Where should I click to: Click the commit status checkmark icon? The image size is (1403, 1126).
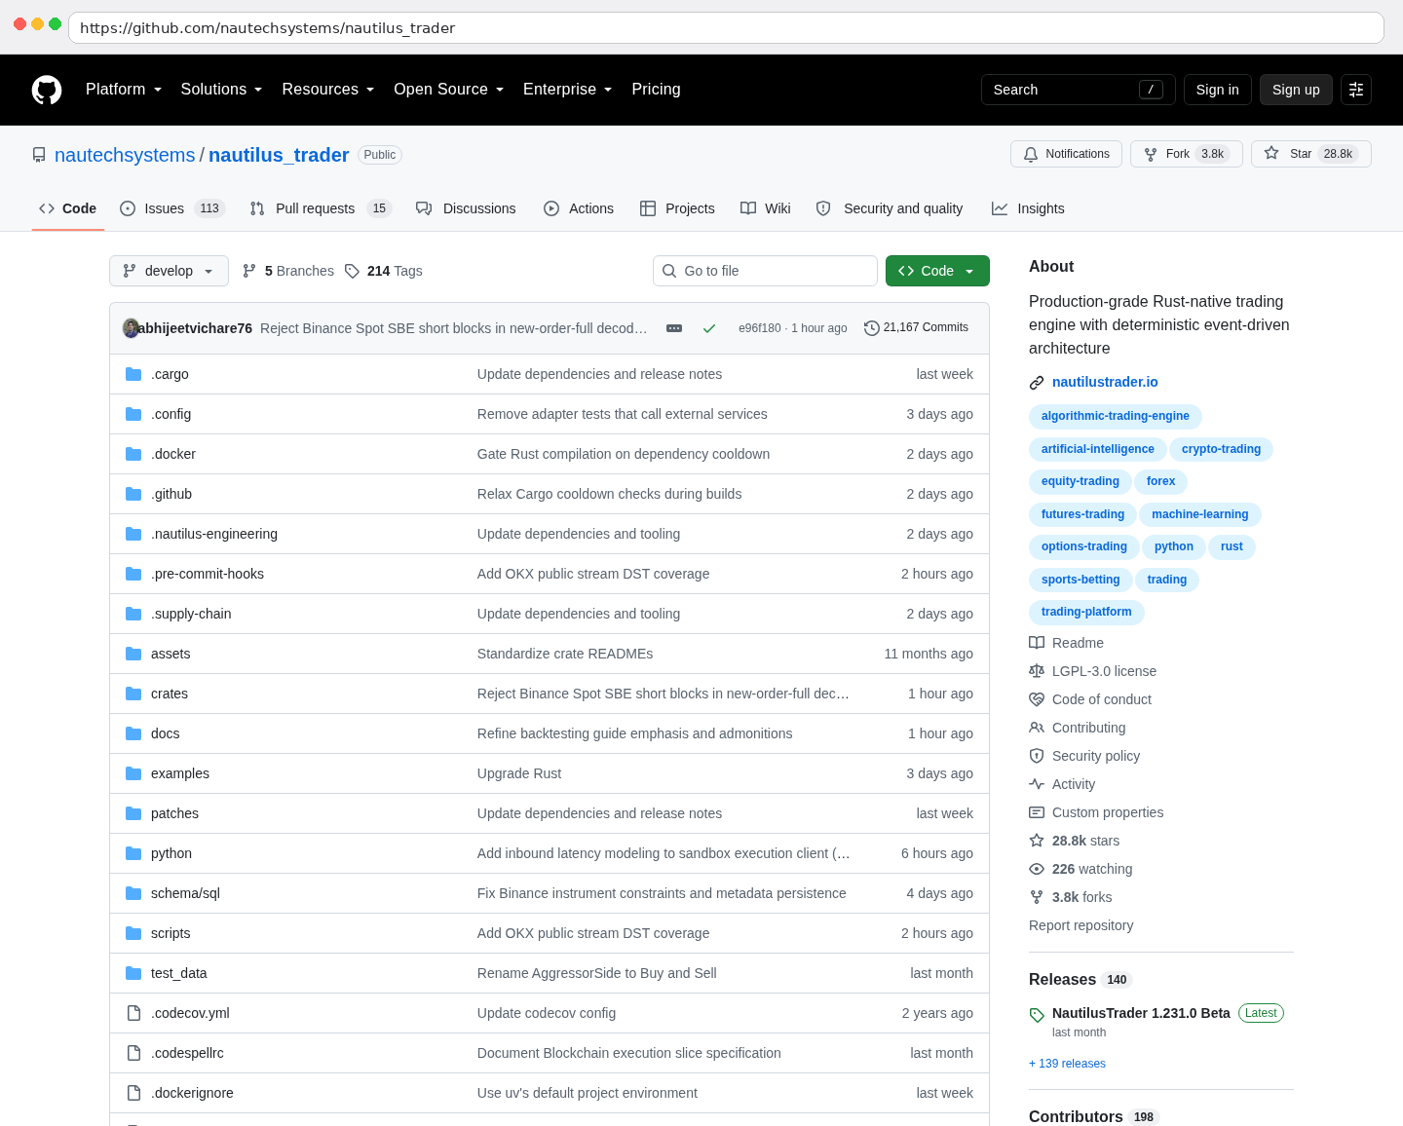[x=709, y=328]
